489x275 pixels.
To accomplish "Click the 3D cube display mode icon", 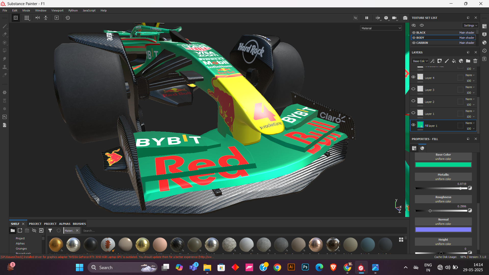I will (x=386, y=18).
